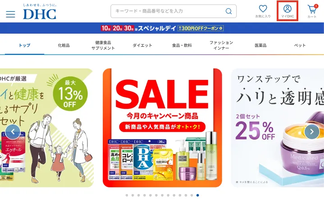The width and height of the screenshot is (324, 208).
Task: Go to the previous carousel slide
Action: 13,132
